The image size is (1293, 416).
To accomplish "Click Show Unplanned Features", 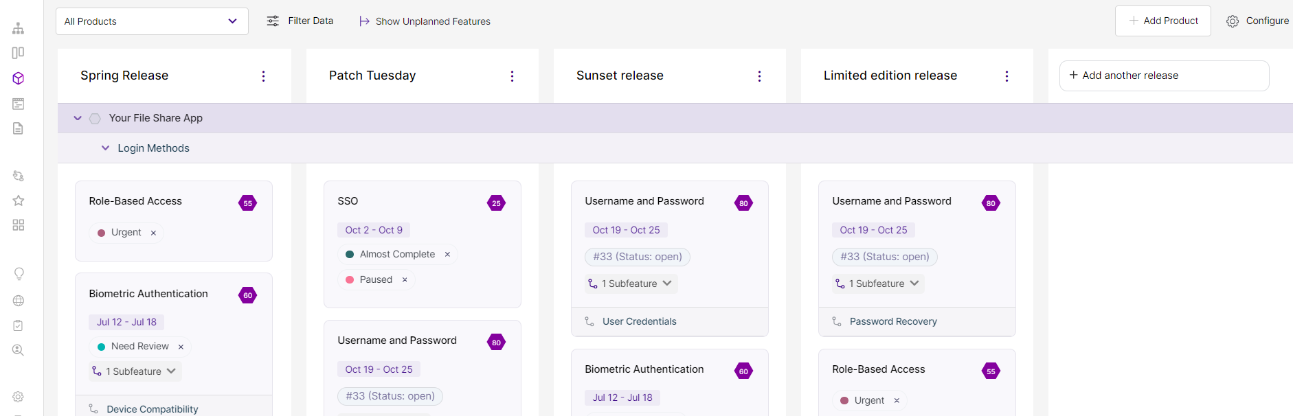I will click(425, 21).
